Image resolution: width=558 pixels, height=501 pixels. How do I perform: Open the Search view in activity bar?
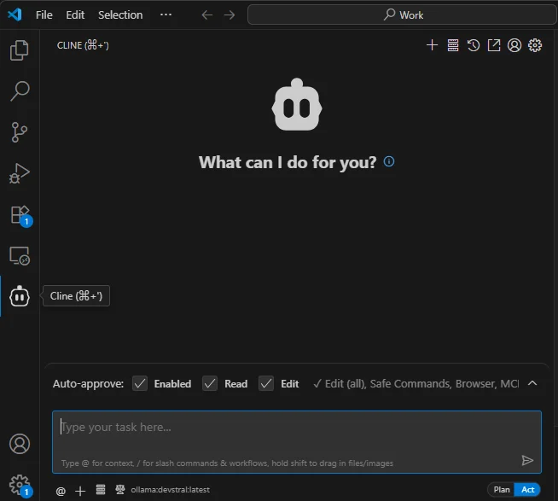pyautogui.click(x=20, y=90)
